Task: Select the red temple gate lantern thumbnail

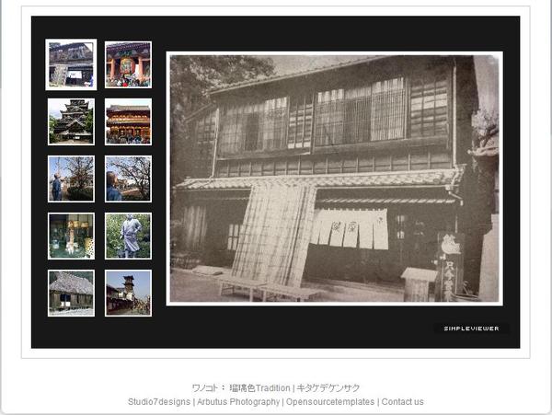Action: (128, 64)
